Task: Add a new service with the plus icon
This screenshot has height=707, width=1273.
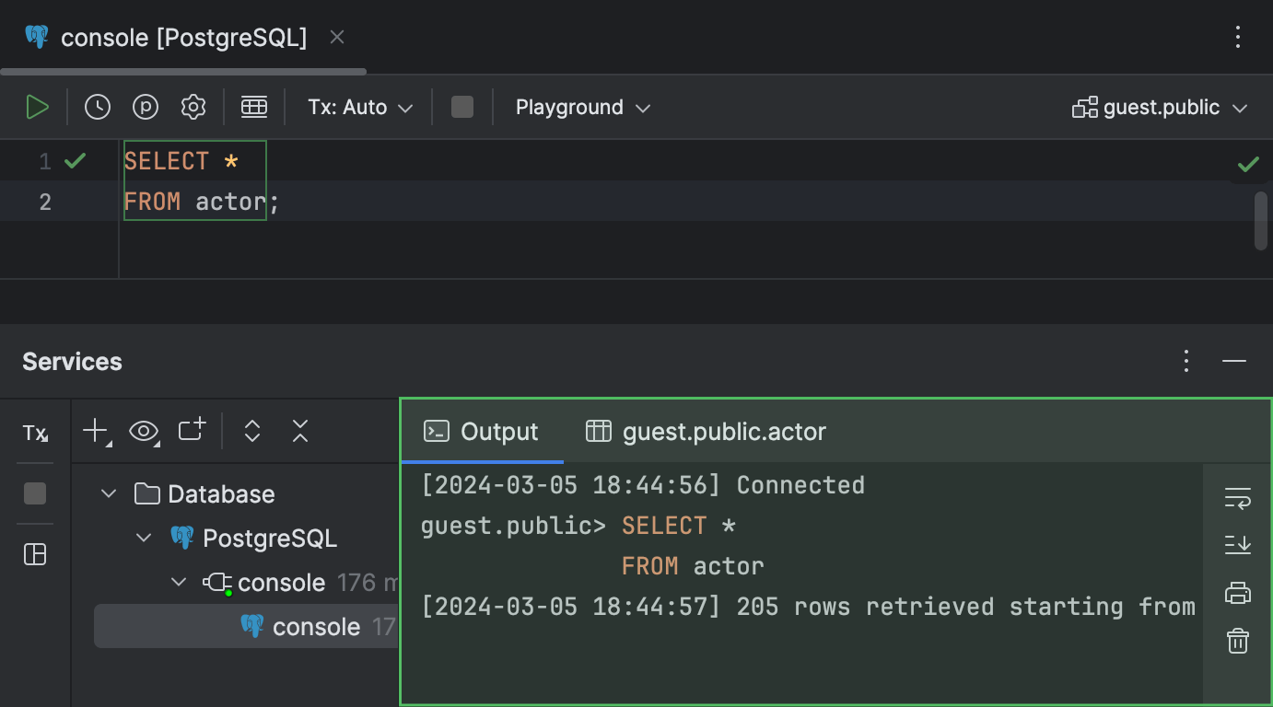Action: 96,430
